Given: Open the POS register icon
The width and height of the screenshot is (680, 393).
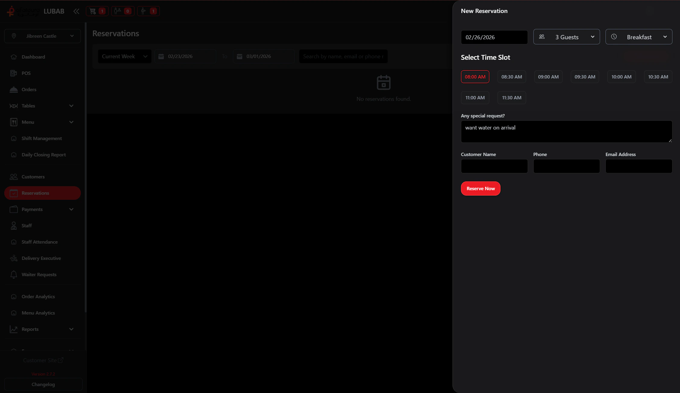Looking at the screenshot, I should click(x=14, y=73).
